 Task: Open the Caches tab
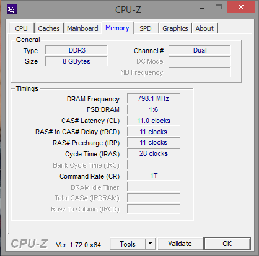[x=49, y=28]
